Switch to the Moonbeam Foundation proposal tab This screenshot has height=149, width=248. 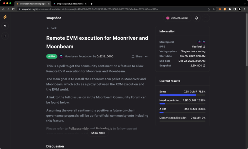click(x=33, y=4)
